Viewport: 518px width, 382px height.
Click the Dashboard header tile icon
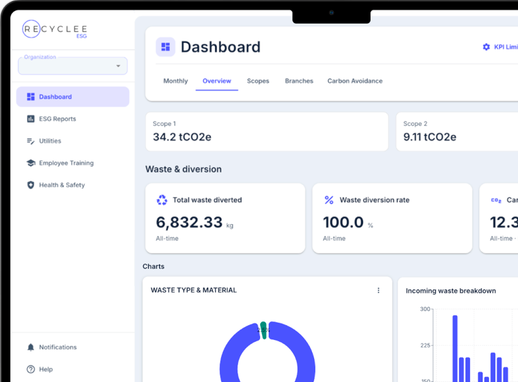coord(165,47)
